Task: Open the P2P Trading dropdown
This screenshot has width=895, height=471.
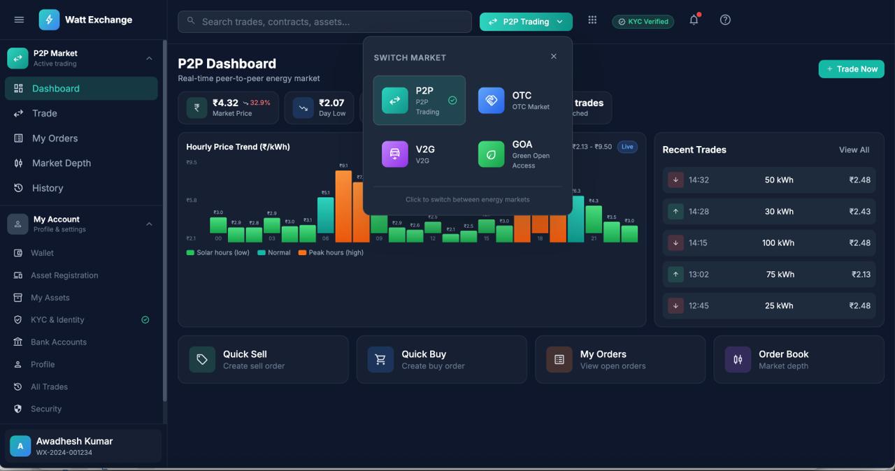Action: pyautogui.click(x=526, y=22)
